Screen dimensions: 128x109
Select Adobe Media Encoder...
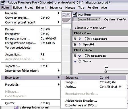(94, 101)
